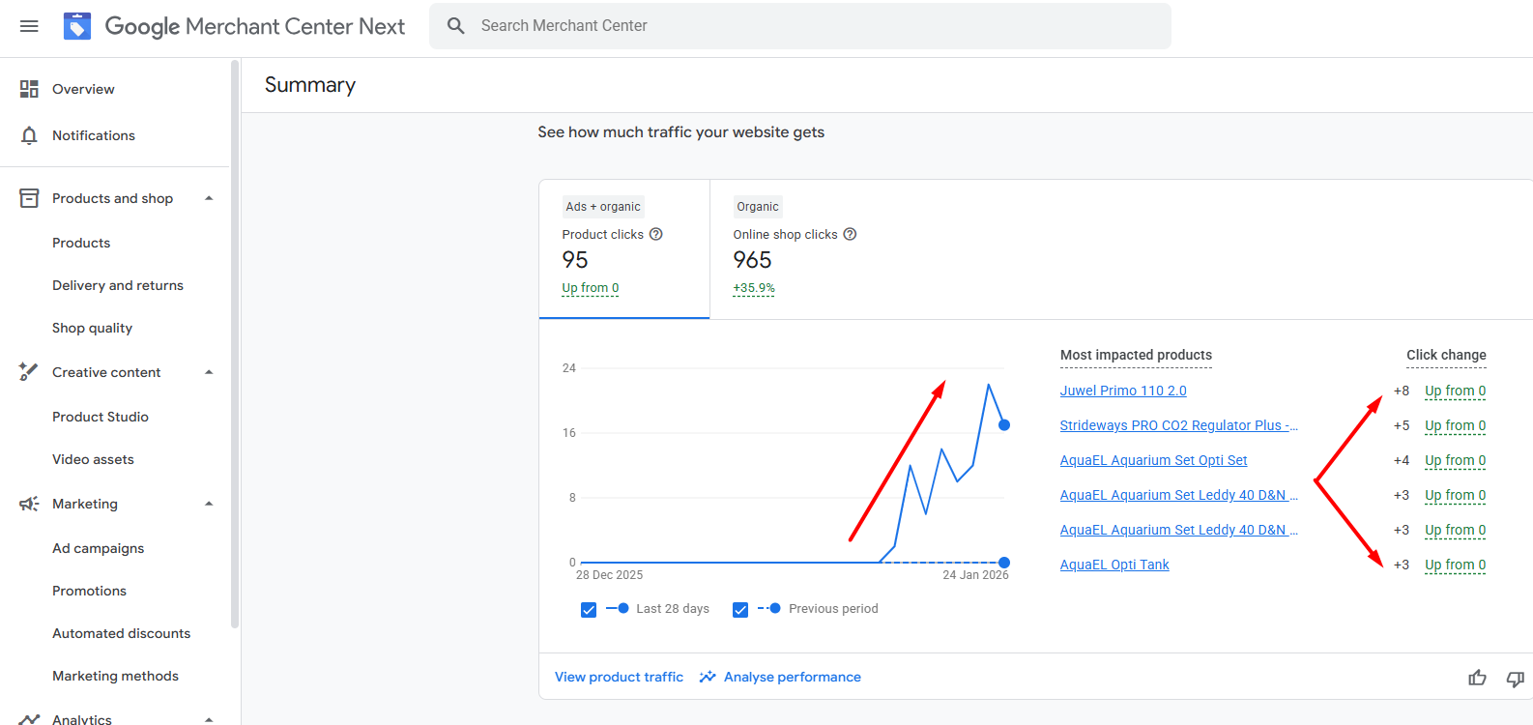Screen dimensions: 1533x725
Task: Select the Ads + organic Product clicks tab
Action: point(624,248)
